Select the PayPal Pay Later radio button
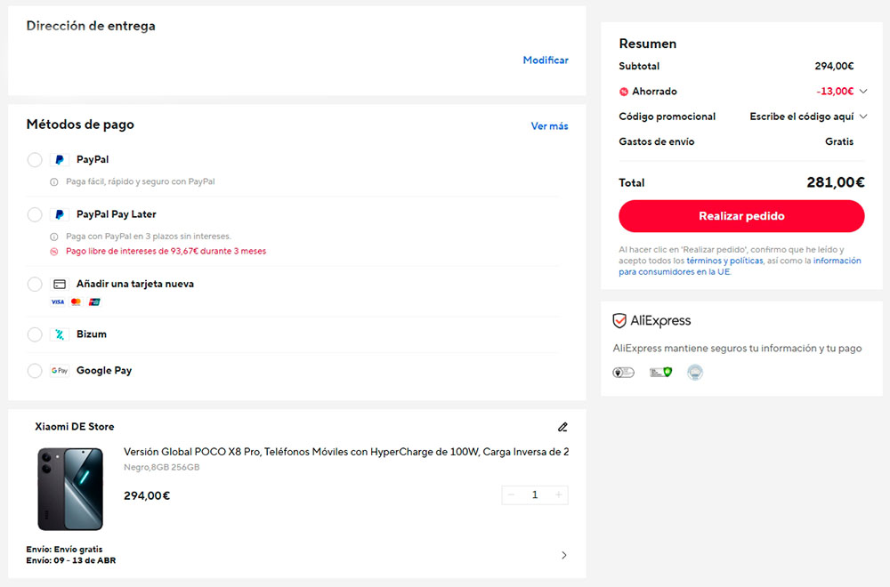 click(33, 214)
